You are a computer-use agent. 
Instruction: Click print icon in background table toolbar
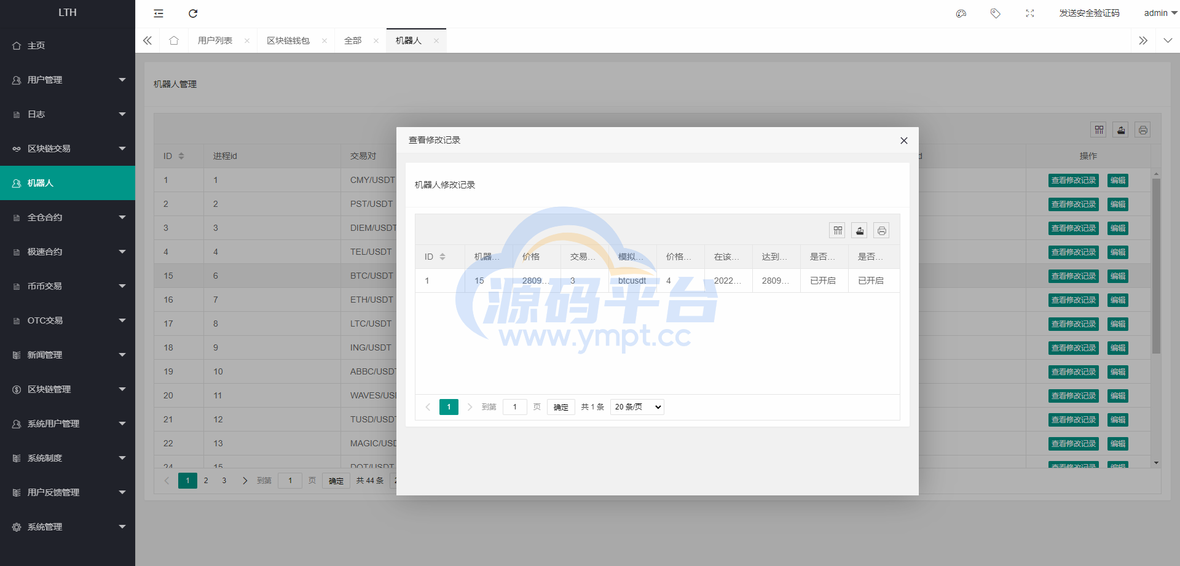1143,130
